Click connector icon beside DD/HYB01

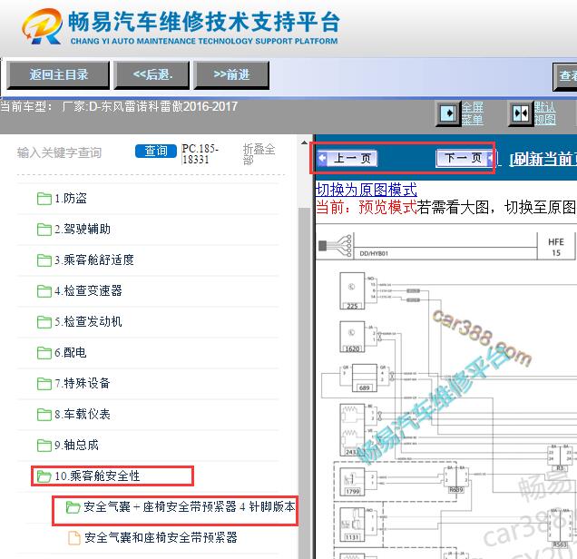[336, 245]
